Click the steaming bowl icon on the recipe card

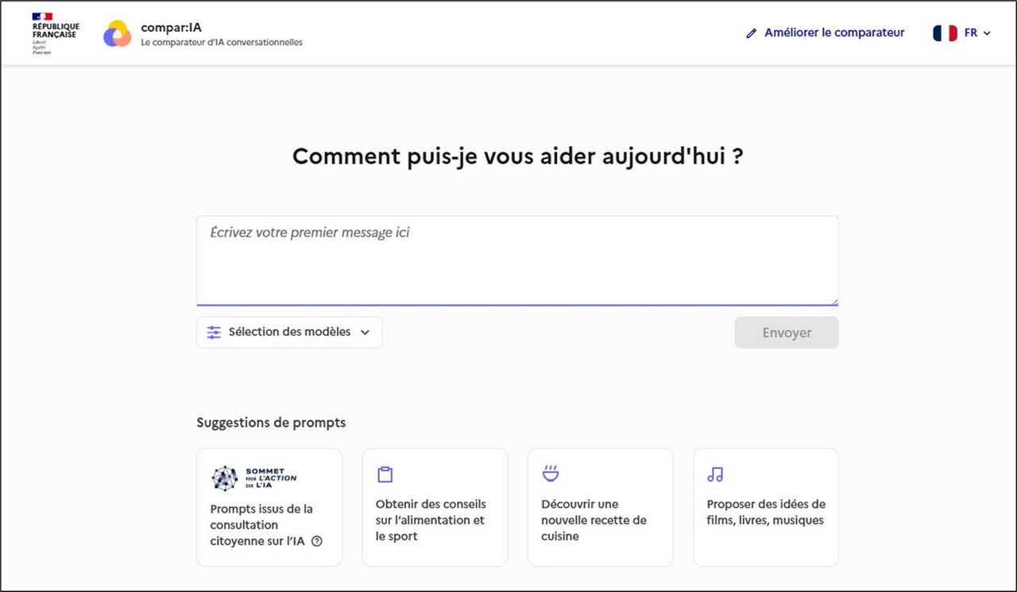point(551,475)
